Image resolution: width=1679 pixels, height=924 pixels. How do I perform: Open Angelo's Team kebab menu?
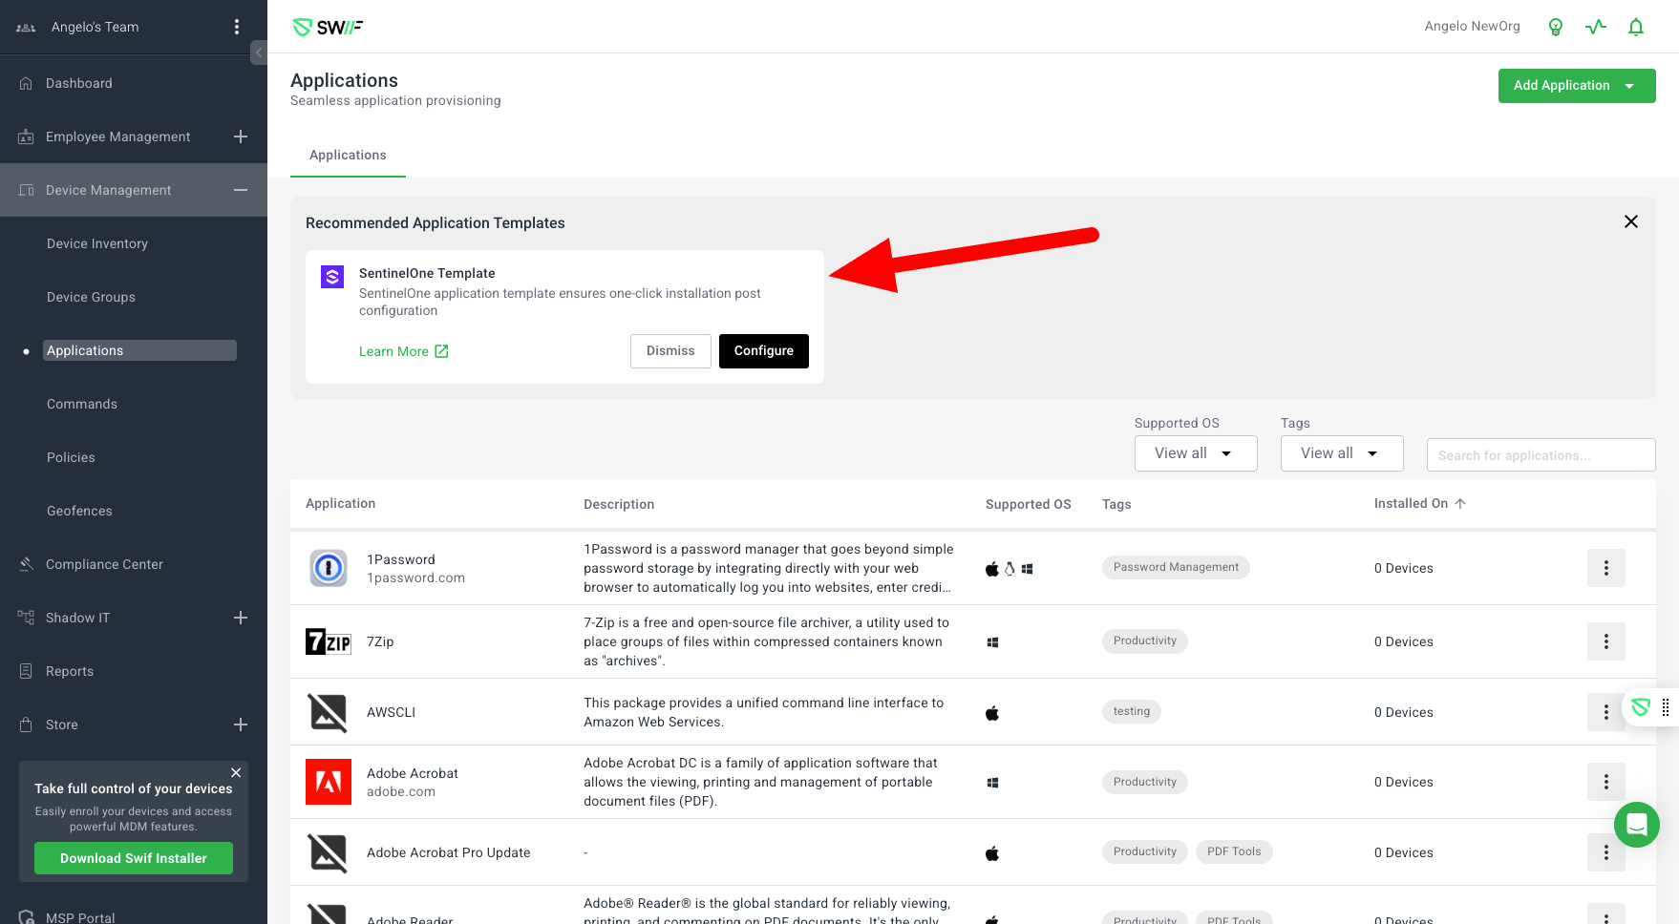click(x=237, y=27)
